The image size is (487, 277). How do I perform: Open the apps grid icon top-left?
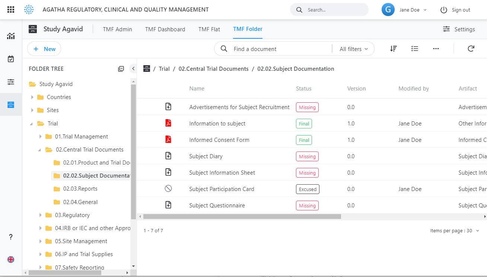(x=10, y=9)
